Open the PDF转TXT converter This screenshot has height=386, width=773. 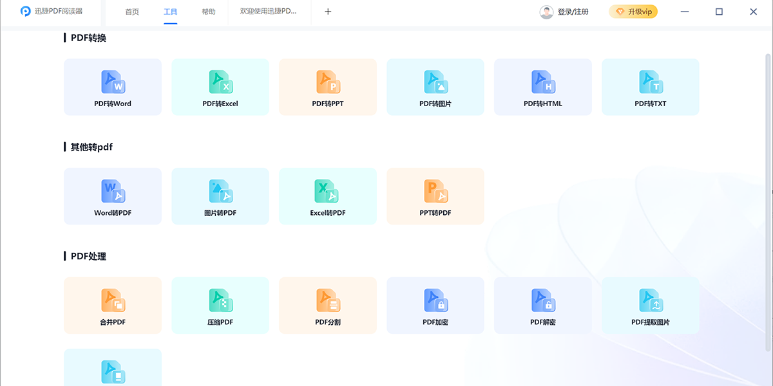pyautogui.click(x=650, y=87)
